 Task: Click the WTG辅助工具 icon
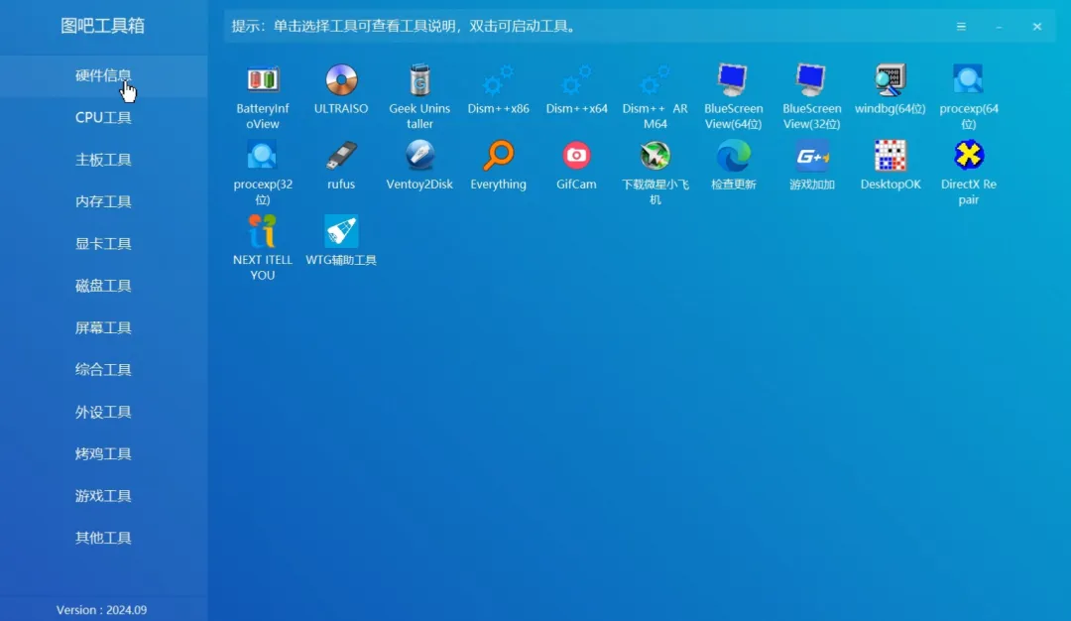coord(341,231)
